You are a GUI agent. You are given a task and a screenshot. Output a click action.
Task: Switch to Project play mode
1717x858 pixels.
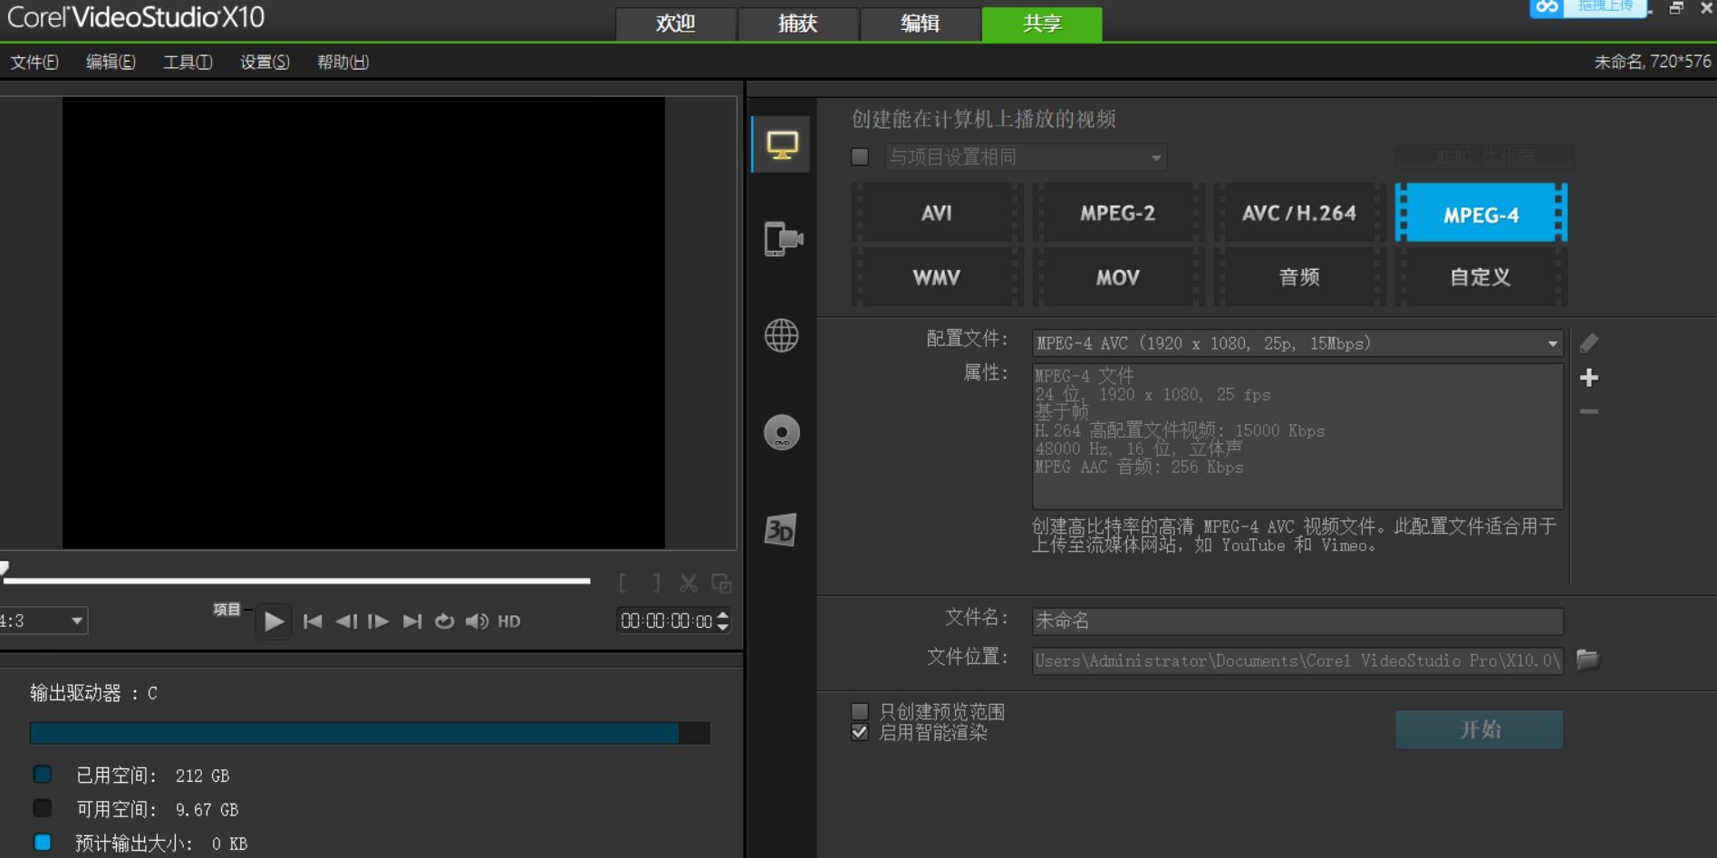click(227, 610)
